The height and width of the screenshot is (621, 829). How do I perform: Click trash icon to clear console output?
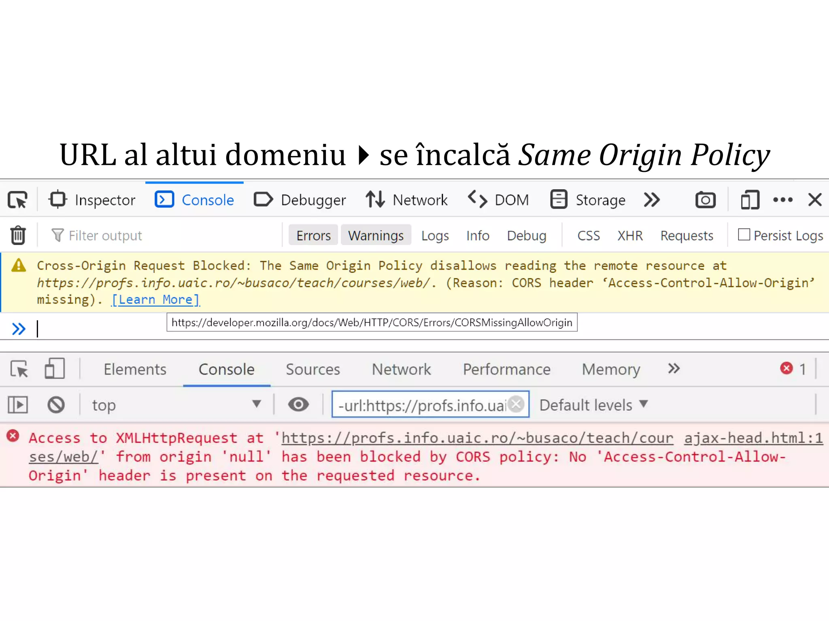(18, 235)
